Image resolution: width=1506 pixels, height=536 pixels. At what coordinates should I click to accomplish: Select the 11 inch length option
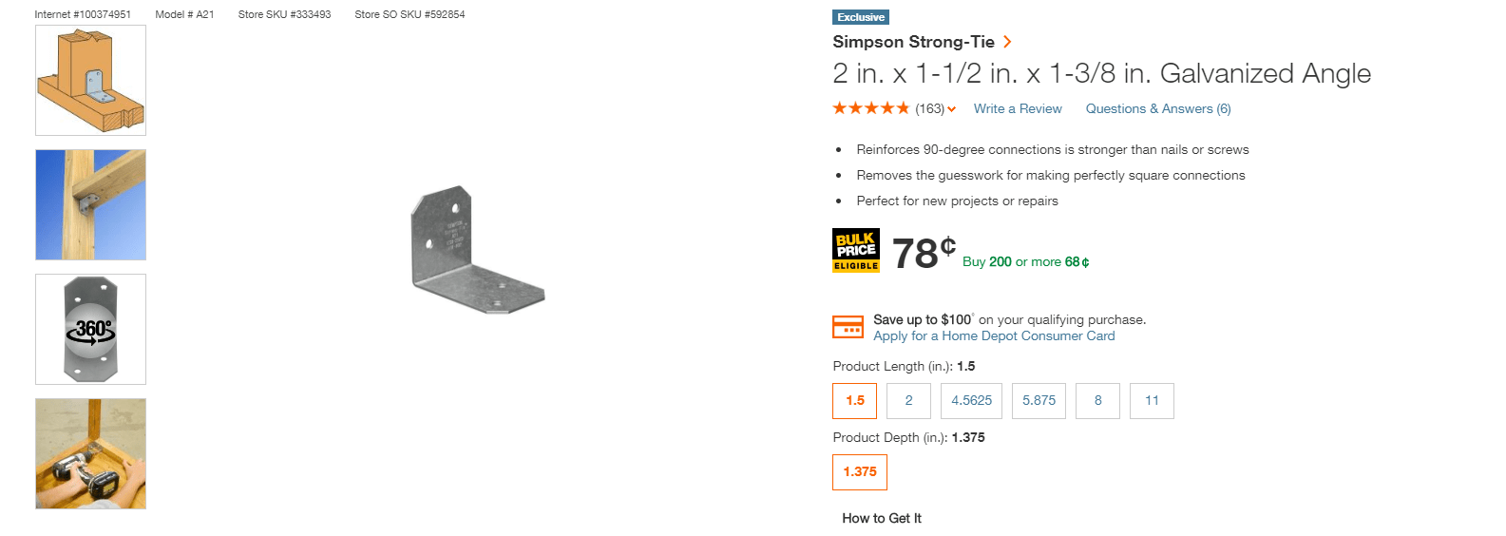click(1152, 401)
